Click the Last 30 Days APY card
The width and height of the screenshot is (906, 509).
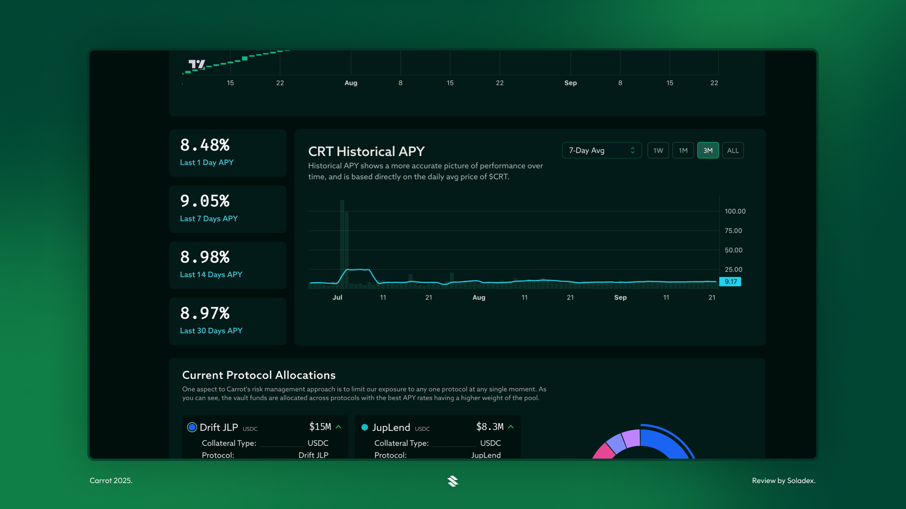[227, 321]
